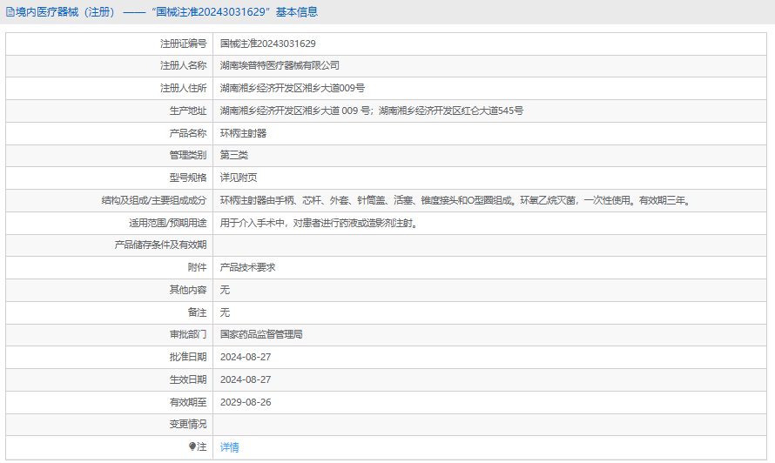The width and height of the screenshot is (775, 463).
Task: Click the 型号规格 label
Action: [188, 178]
